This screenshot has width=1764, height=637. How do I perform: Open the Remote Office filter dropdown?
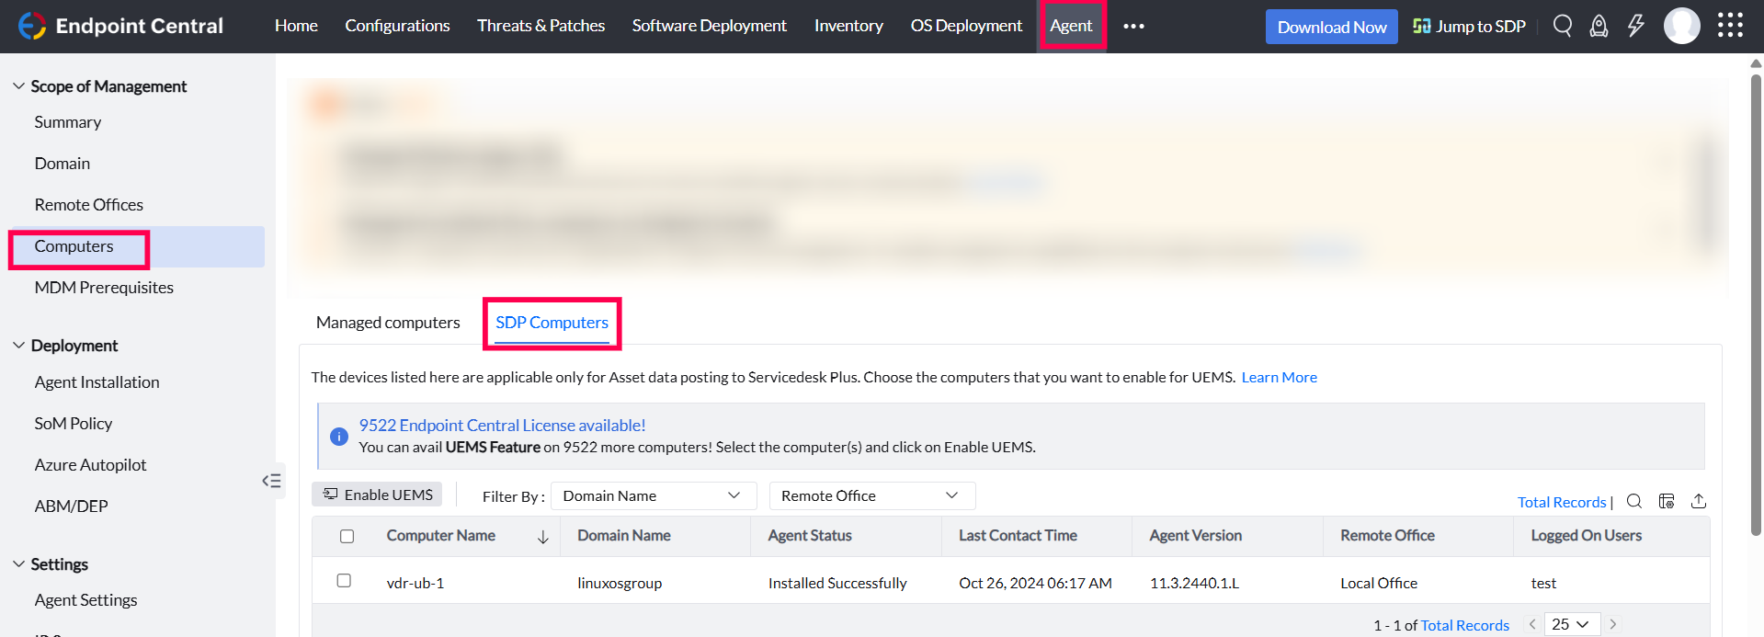872,495
